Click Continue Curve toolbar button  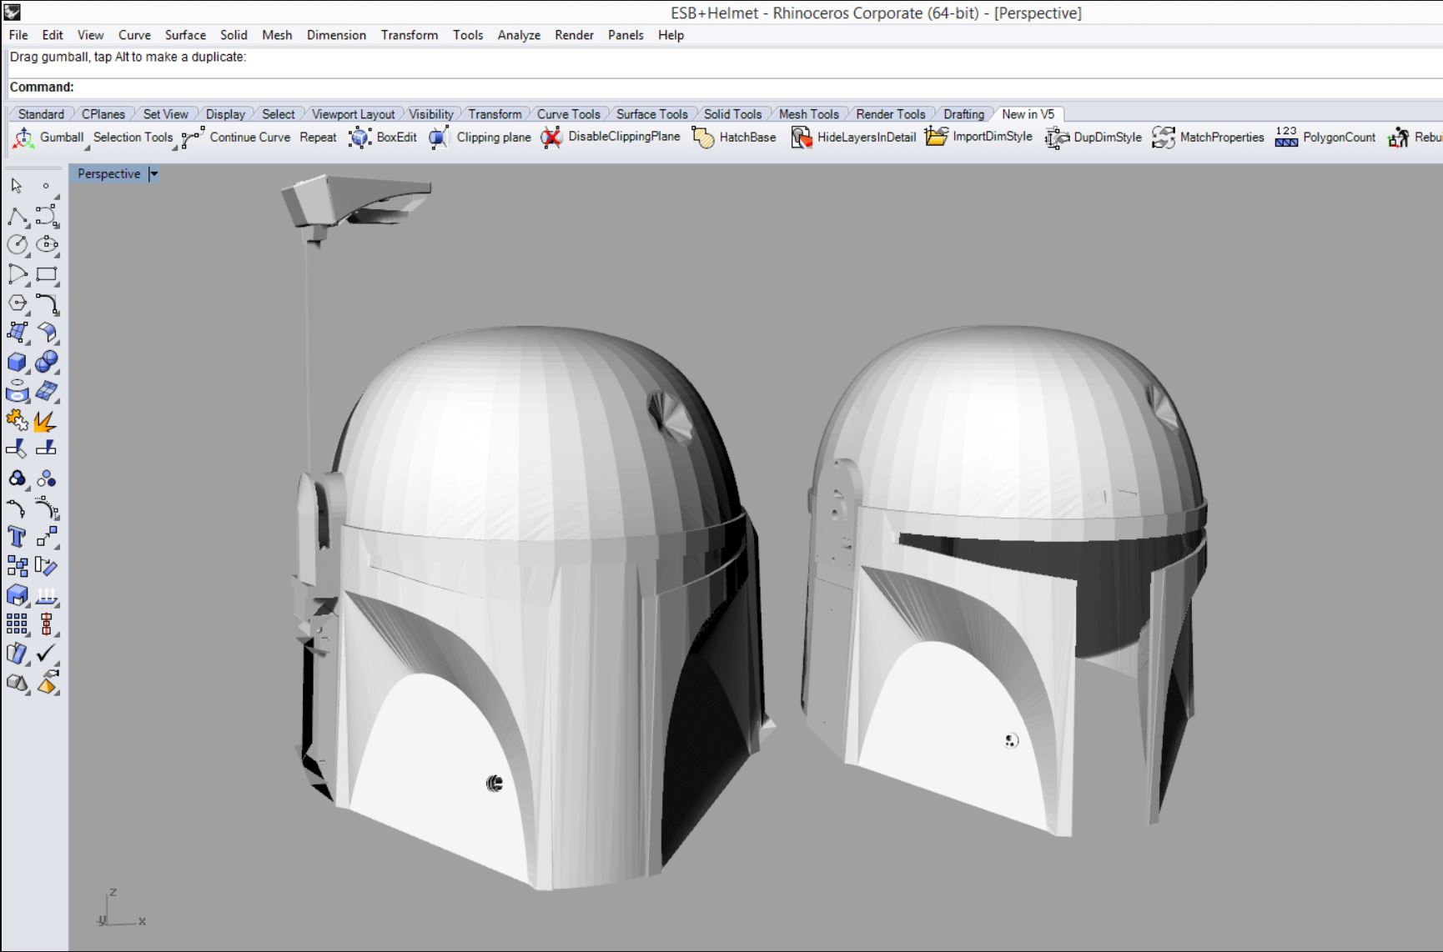[237, 138]
